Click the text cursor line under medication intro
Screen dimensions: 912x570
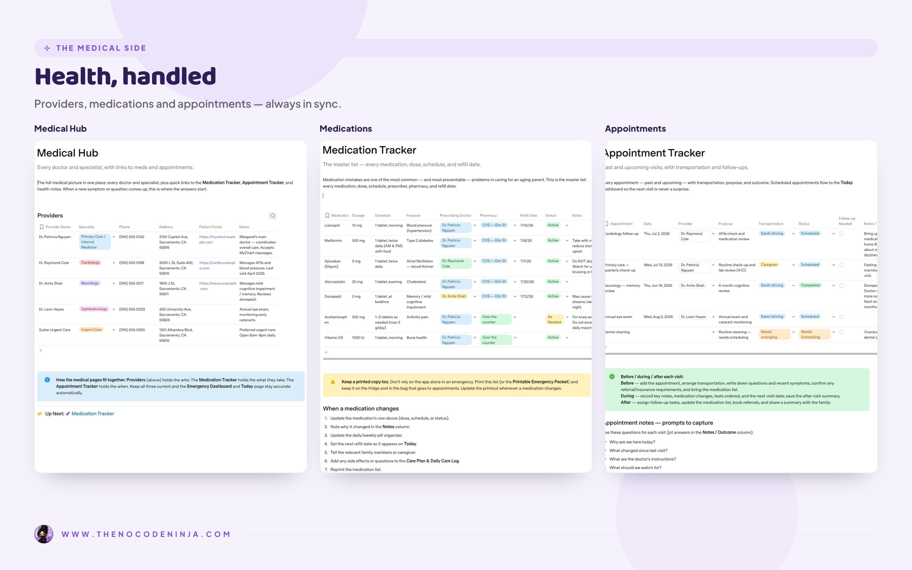[323, 196]
